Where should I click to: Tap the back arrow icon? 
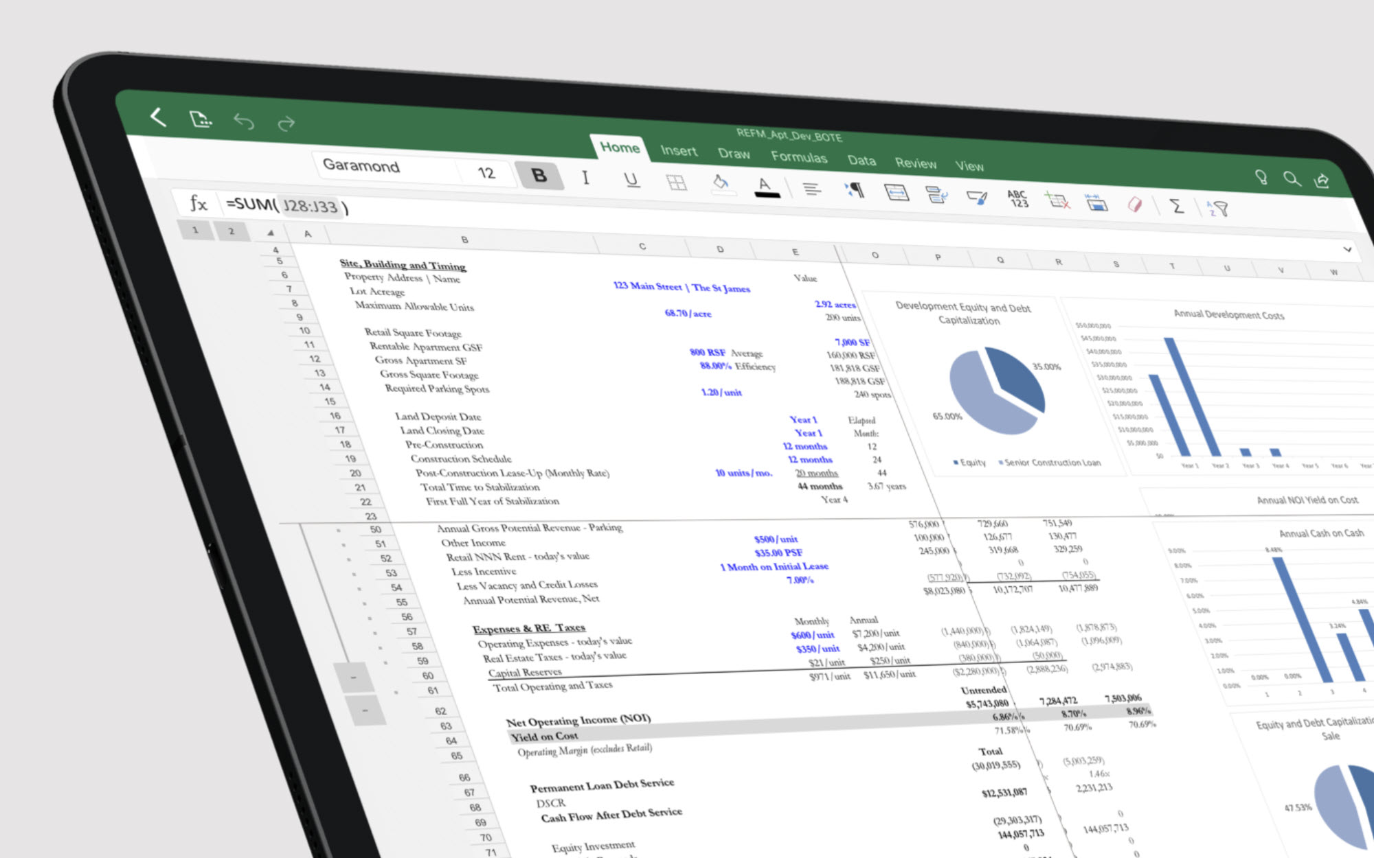point(158,117)
